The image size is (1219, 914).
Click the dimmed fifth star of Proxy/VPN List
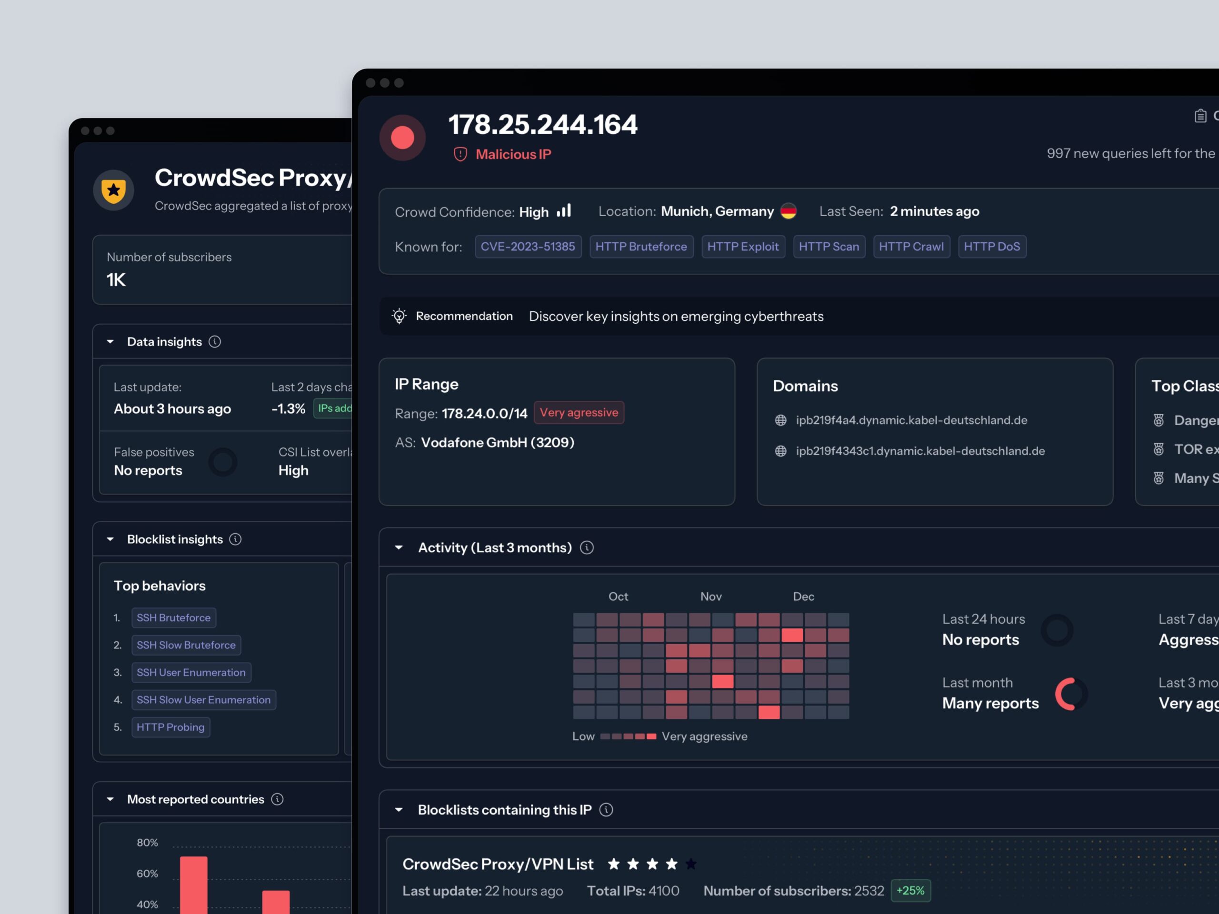[690, 864]
